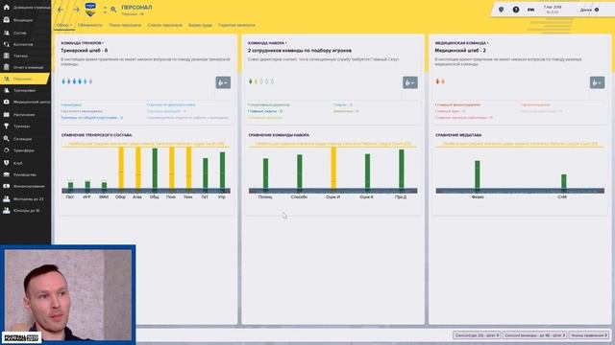Viewport: 615px width, 345px height.
Task: Click 'Сравнение медштаба' title
Action: [x=458, y=135]
